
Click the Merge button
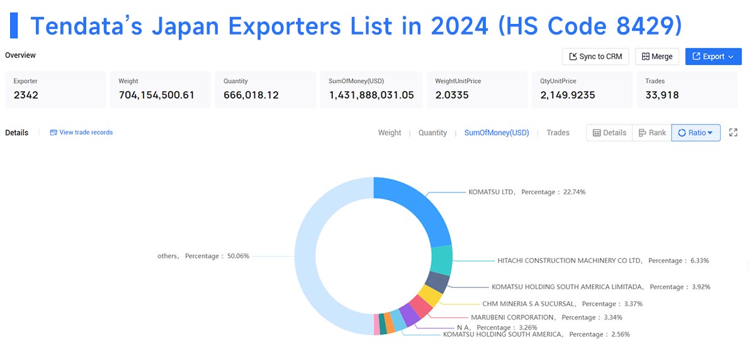[657, 57]
